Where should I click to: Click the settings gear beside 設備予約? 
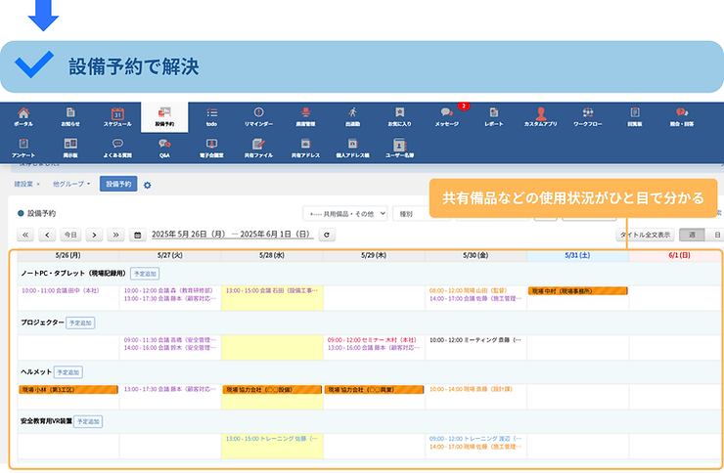click(148, 184)
